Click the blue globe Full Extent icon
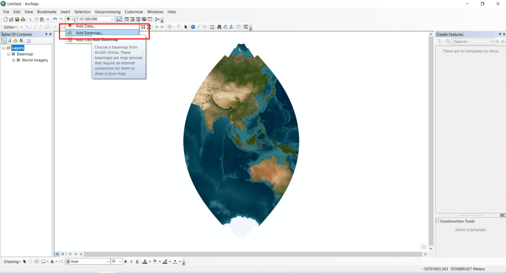 tap(193, 27)
